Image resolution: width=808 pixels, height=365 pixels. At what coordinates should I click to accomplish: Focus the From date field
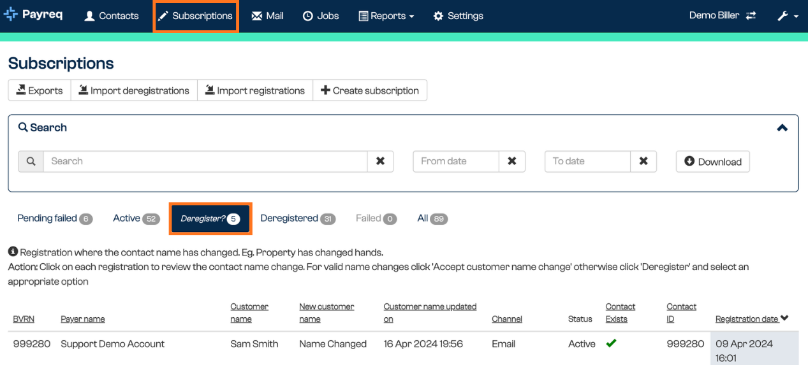pos(456,161)
